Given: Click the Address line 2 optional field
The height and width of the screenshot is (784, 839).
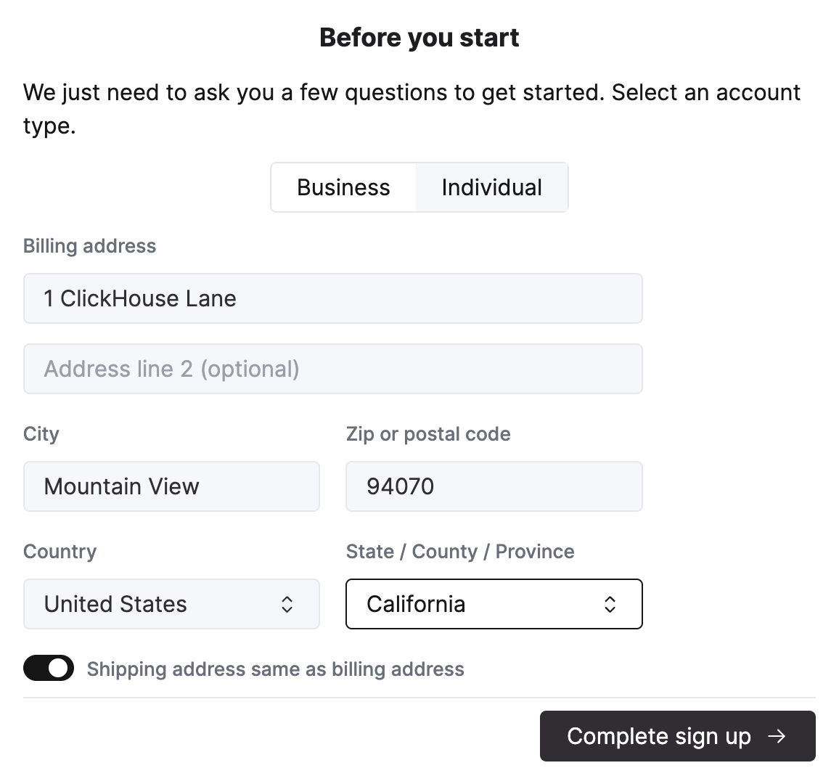Looking at the screenshot, I should tap(333, 369).
